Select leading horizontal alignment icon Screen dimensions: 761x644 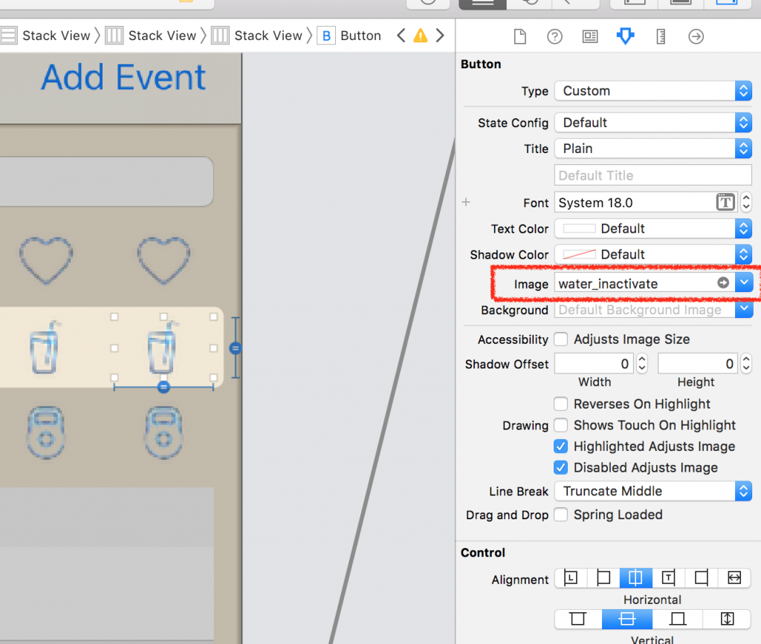coord(571,578)
